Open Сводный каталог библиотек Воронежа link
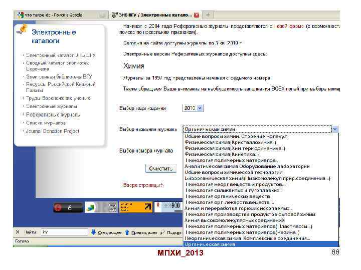361x270 pixels. coord(57,65)
